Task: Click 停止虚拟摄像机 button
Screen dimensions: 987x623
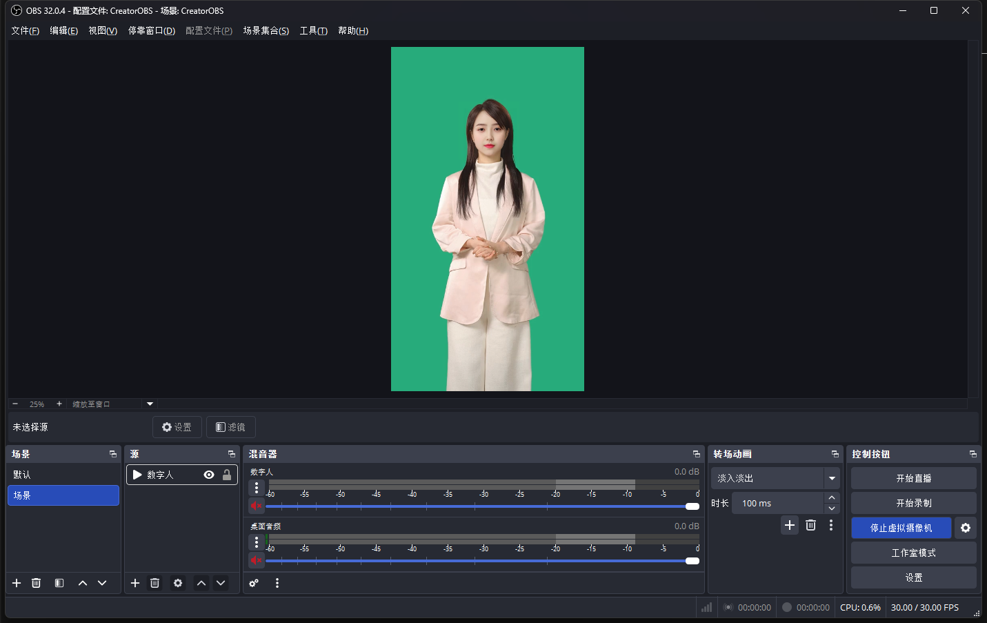Action: 901,528
